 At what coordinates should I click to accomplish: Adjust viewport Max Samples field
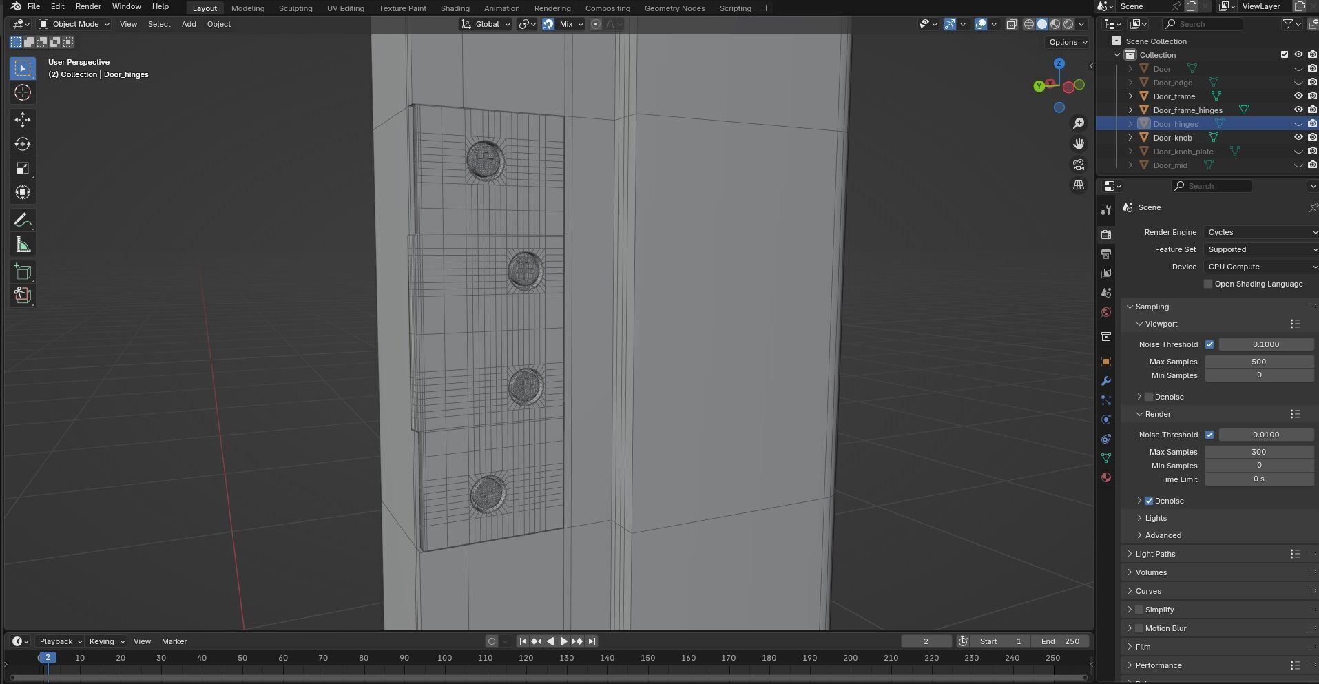(x=1259, y=362)
